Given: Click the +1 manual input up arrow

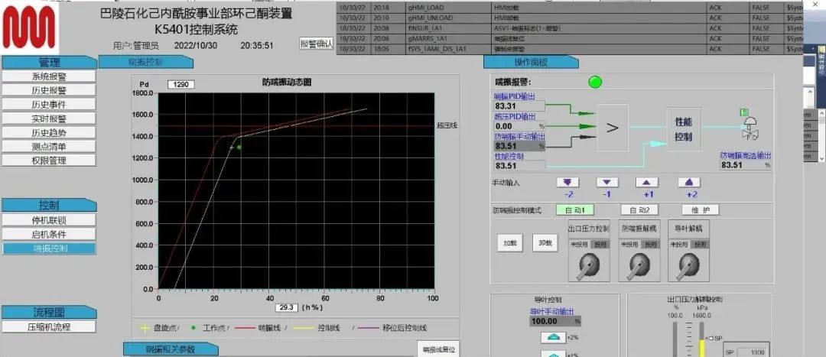Looking at the screenshot, I should (x=647, y=183).
